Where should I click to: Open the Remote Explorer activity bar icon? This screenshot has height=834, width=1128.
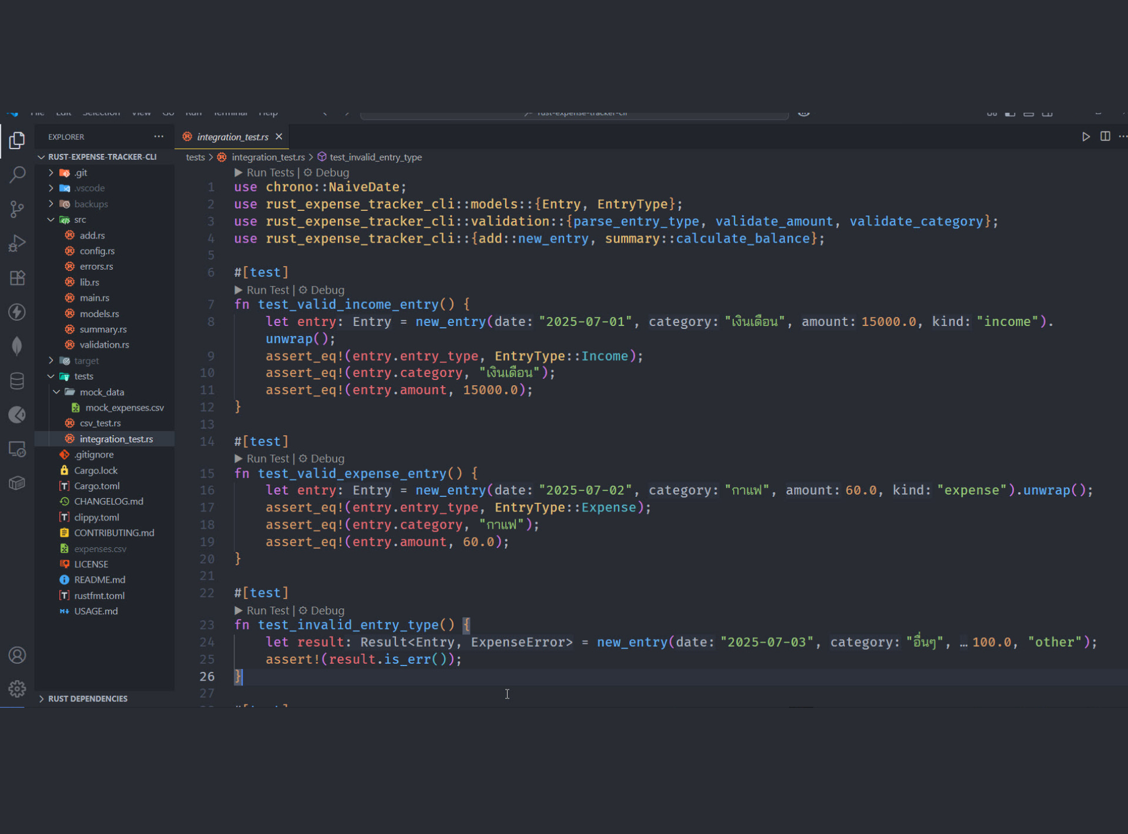tap(17, 449)
